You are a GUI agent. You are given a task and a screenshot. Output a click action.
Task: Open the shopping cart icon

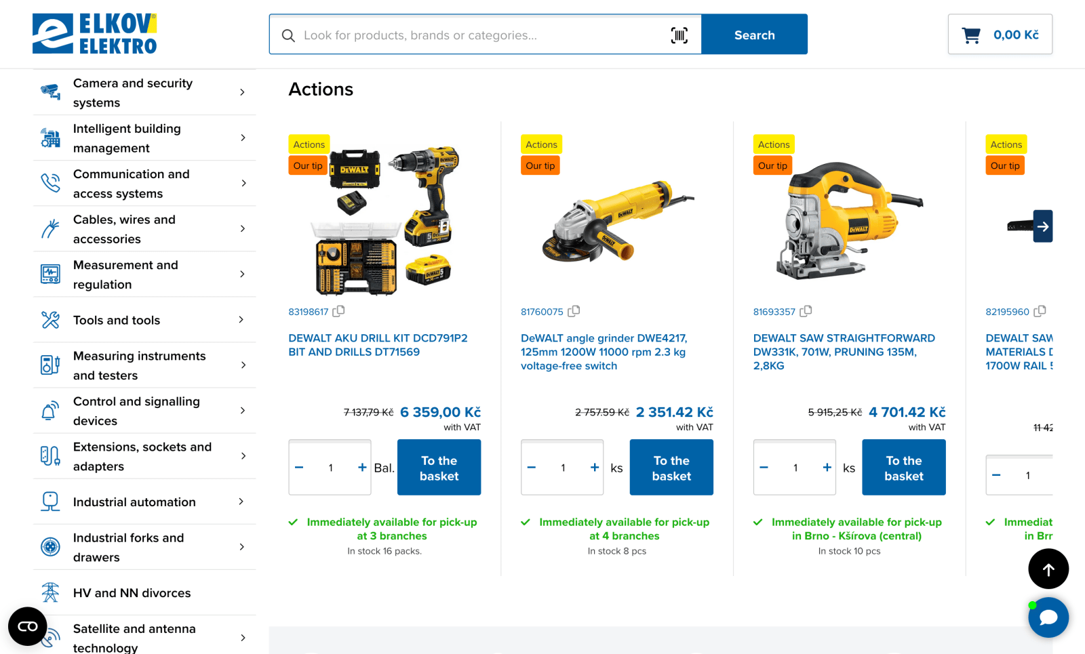click(x=971, y=35)
